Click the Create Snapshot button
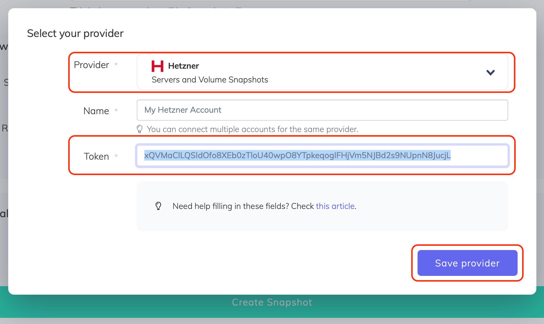This screenshot has height=324, width=544. pyautogui.click(x=272, y=302)
